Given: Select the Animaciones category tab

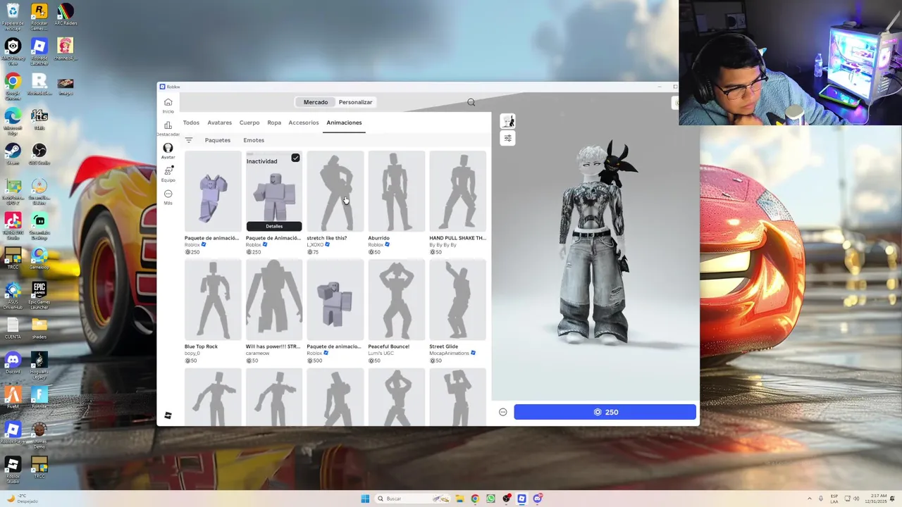Looking at the screenshot, I should (344, 123).
